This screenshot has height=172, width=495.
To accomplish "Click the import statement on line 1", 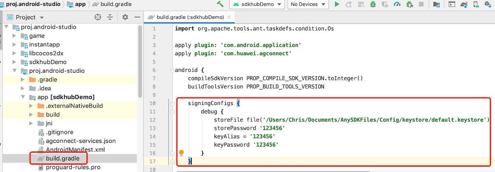I will click(254, 29).
